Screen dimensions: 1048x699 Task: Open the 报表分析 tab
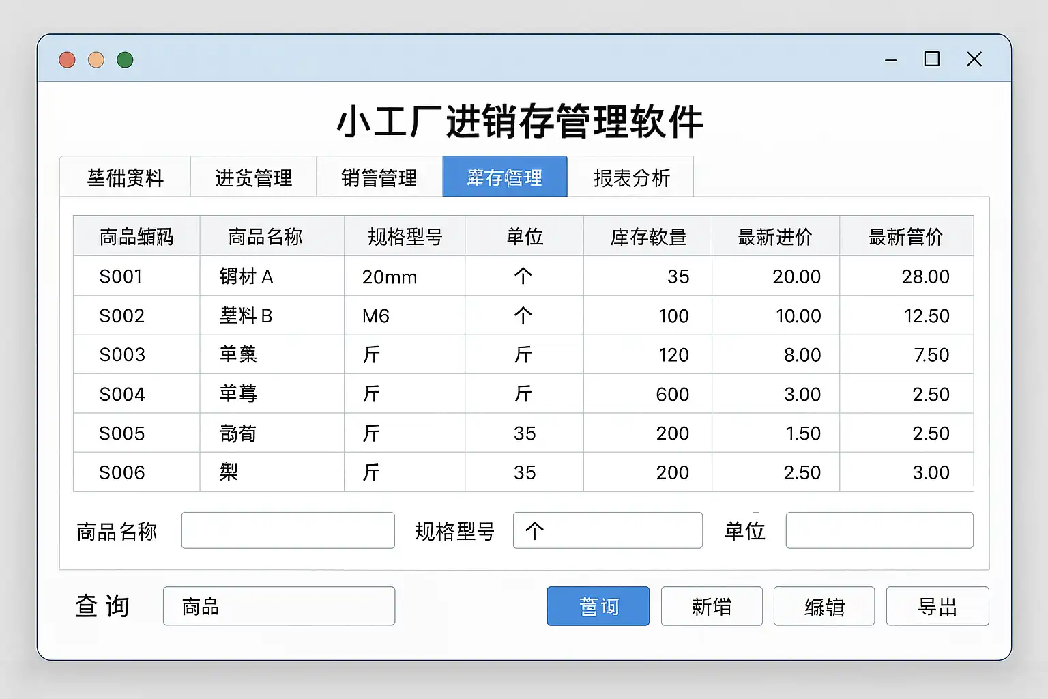click(631, 177)
